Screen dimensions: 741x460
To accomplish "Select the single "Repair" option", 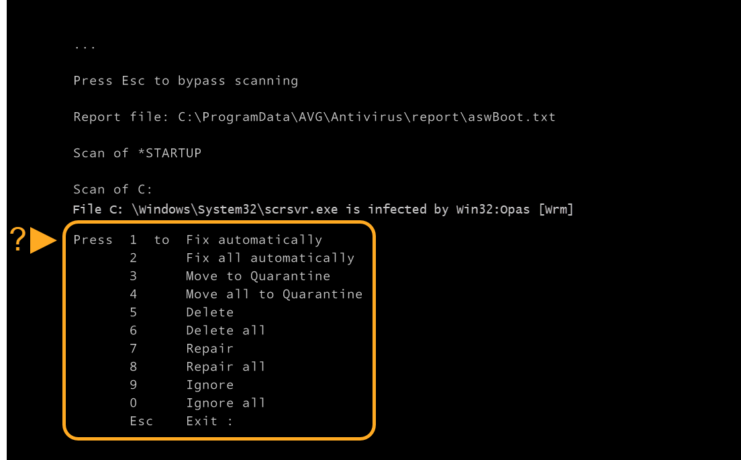I will (209, 349).
